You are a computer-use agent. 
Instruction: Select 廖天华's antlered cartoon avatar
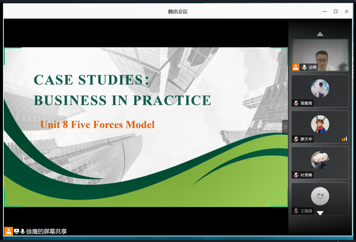pyautogui.click(x=320, y=124)
